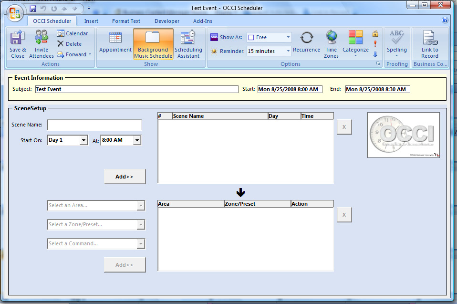Click Next Item down arrow

[74, 9]
